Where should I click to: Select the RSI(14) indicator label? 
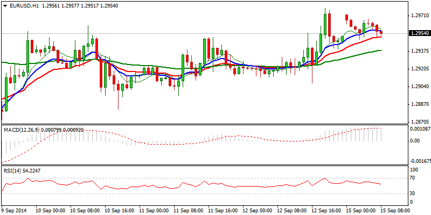pyautogui.click(x=11, y=170)
